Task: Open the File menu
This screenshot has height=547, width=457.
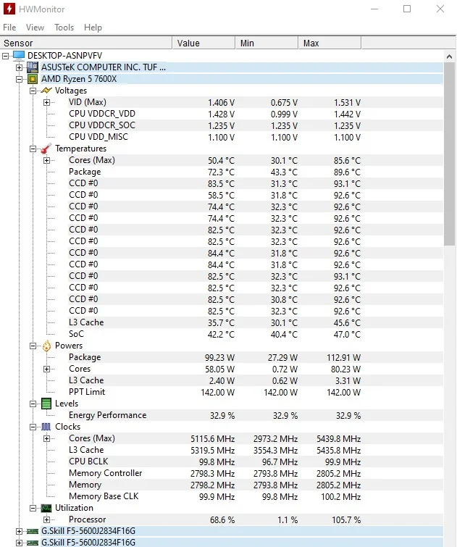Action: pos(9,28)
